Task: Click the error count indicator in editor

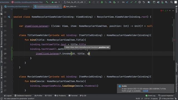Action: click(162, 11)
